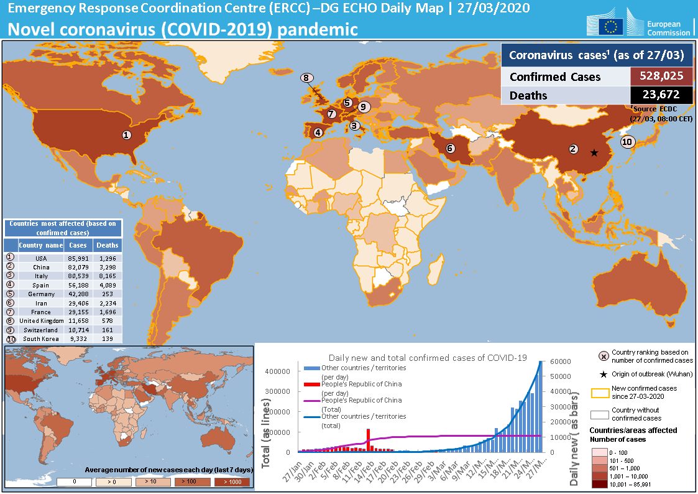
Task: Click the number 4 marker on Spain
Action: [x=318, y=132]
